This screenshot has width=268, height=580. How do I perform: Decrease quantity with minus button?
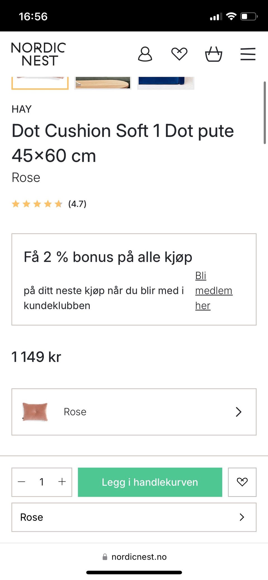[22, 482]
